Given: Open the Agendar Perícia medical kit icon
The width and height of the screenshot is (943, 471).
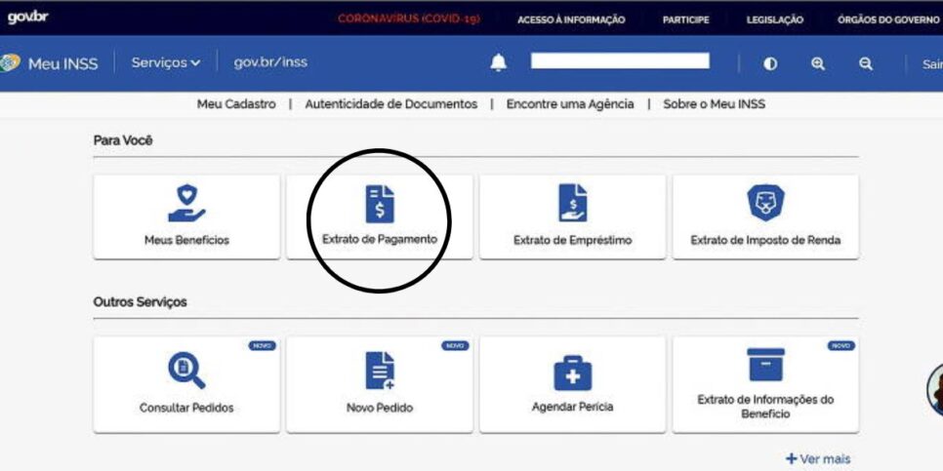Looking at the screenshot, I should [x=572, y=373].
